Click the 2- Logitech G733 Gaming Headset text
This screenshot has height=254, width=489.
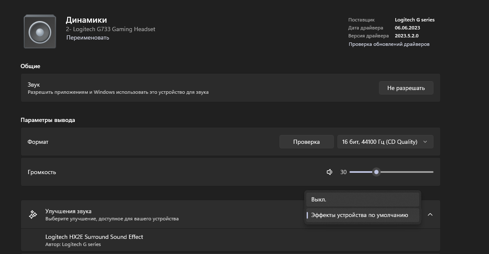tap(110, 29)
